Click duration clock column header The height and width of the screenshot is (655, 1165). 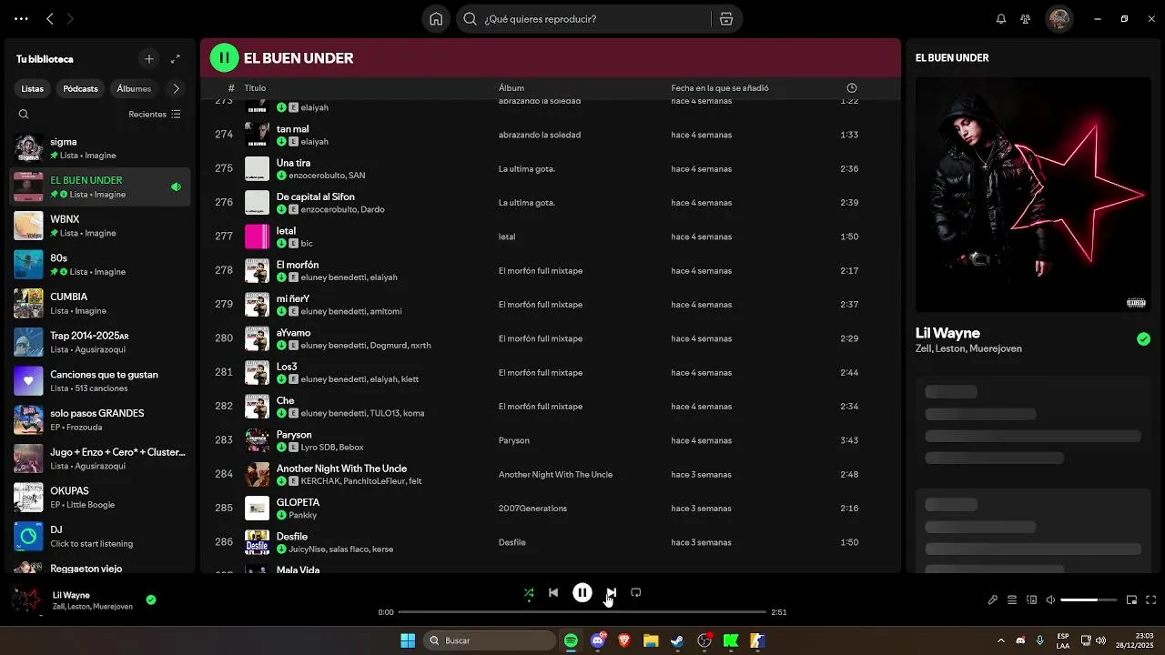click(851, 88)
